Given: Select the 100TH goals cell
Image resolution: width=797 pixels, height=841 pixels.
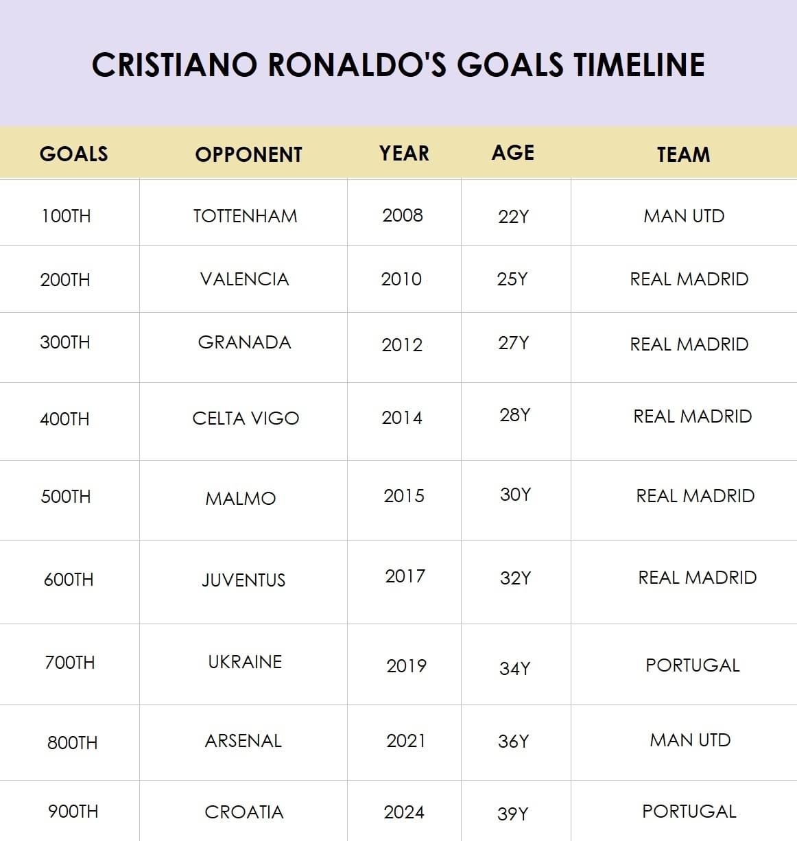Looking at the screenshot, I should click(x=66, y=216).
